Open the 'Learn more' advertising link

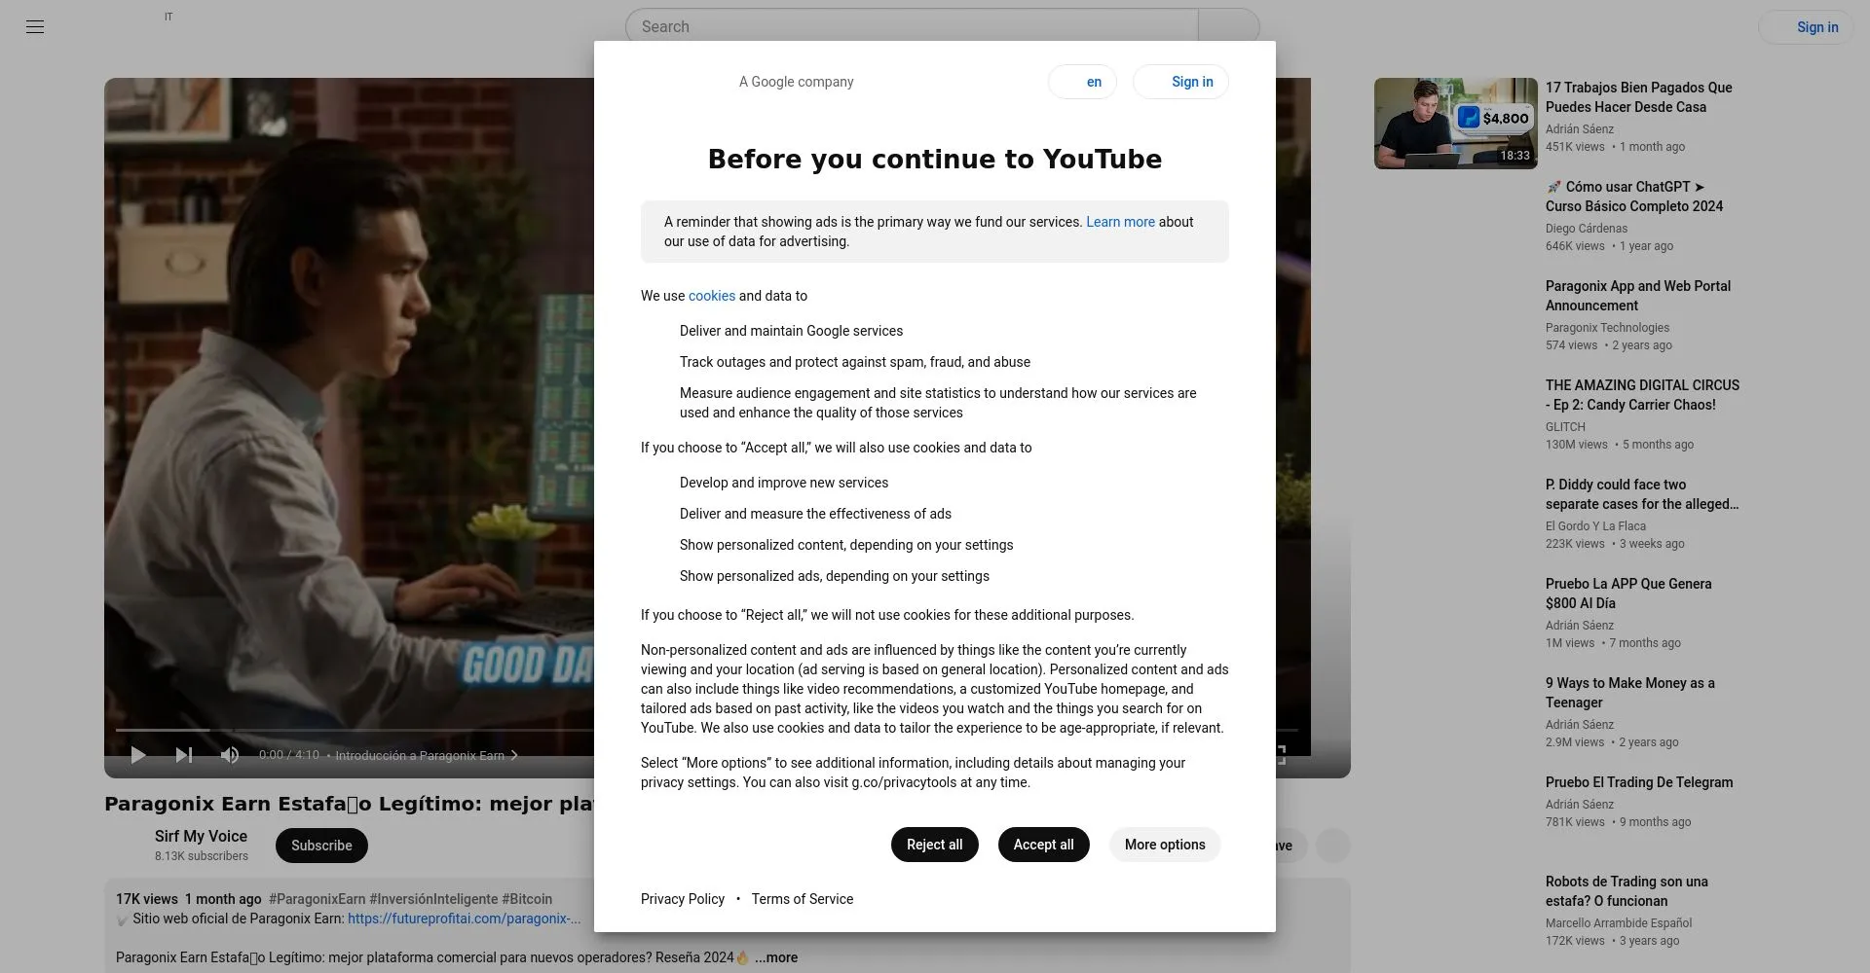click(x=1120, y=222)
